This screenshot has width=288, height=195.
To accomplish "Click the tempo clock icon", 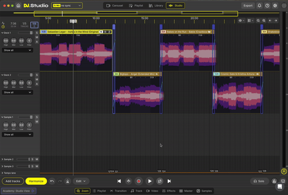I will pyautogui.click(x=3, y=27).
